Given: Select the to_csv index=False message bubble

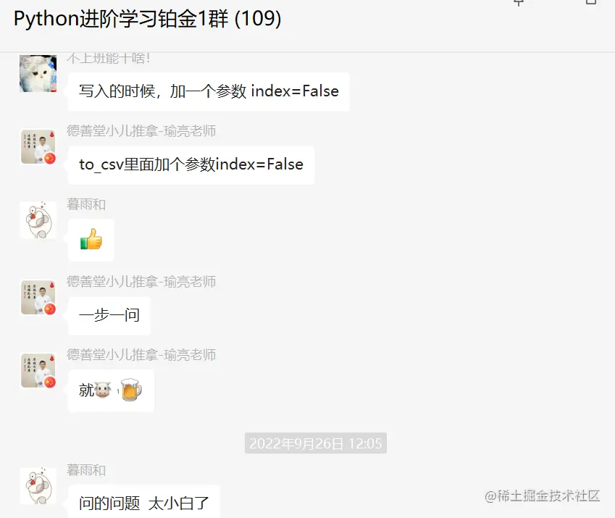Looking at the screenshot, I should (x=191, y=164).
